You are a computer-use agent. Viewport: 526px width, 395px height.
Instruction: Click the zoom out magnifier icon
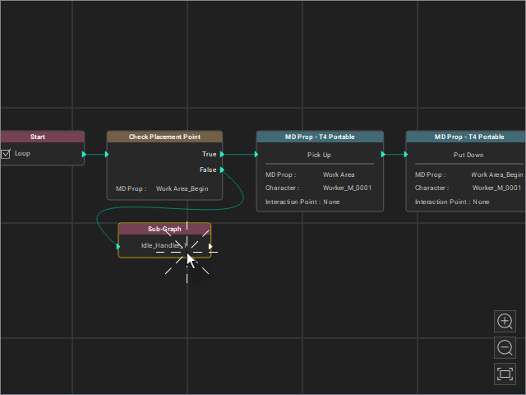pos(505,347)
